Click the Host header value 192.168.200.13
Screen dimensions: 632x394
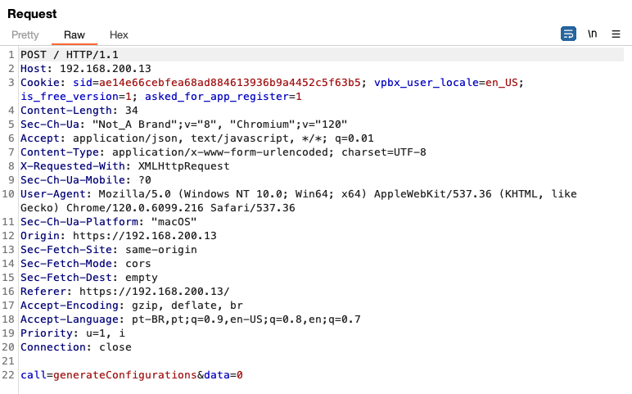(x=106, y=69)
